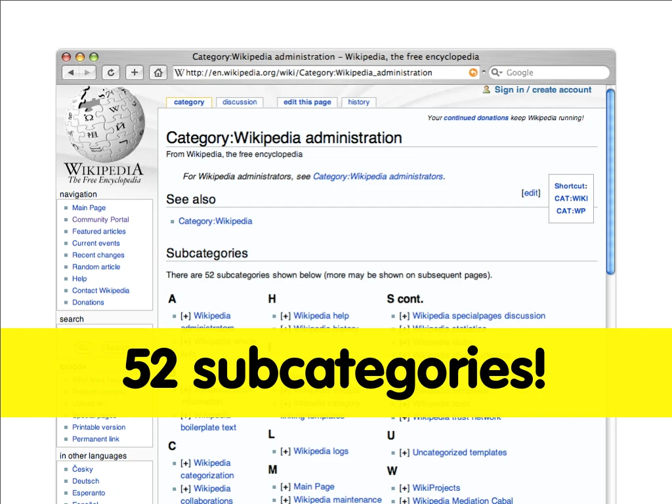The width and height of the screenshot is (672, 504).
Task: Click Sign in / create account
Action: tap(543, 89)
